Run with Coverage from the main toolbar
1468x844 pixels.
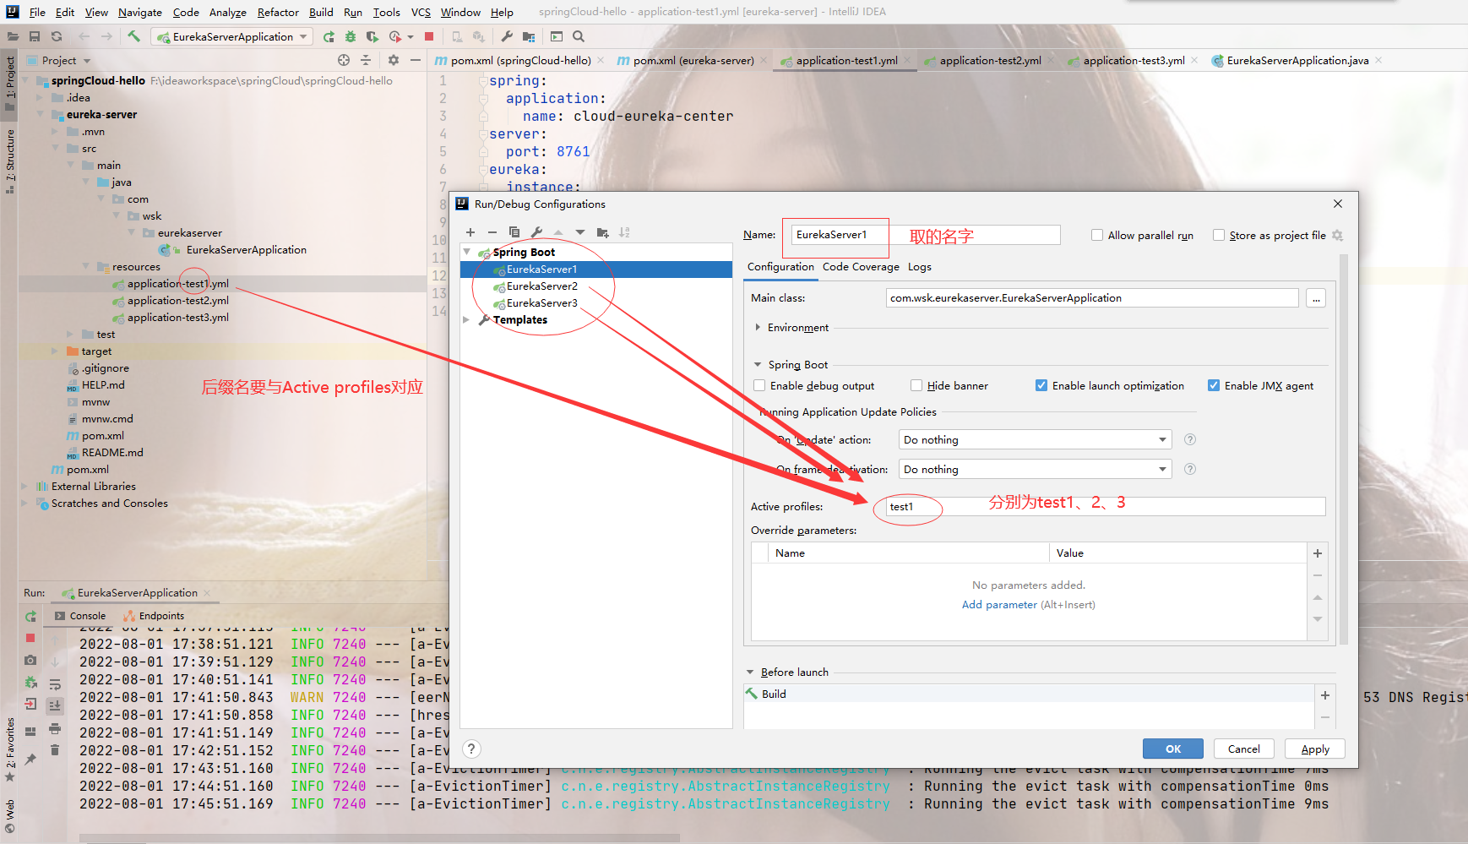coord(372,36)
